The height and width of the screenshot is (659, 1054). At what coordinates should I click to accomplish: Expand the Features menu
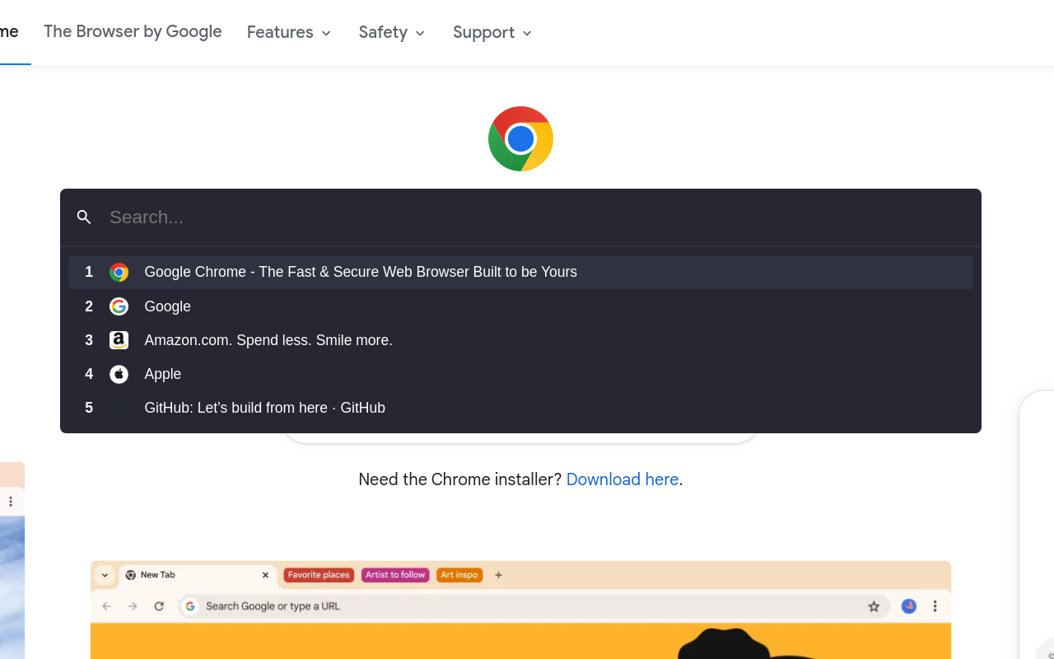pos(289,32)
